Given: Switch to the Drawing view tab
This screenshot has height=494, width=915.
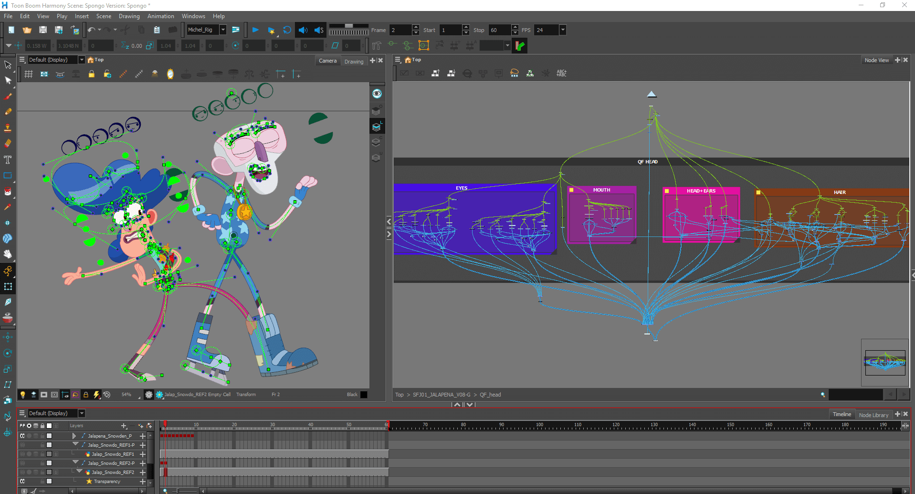Looking at the screenshot, I should pos(354,61).
